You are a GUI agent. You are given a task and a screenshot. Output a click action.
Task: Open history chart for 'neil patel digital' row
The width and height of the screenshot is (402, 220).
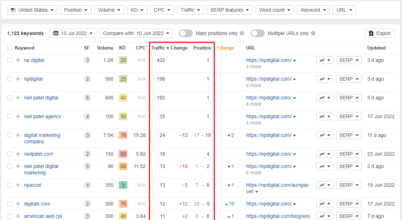pyautogui.click(x=325, y=98)
